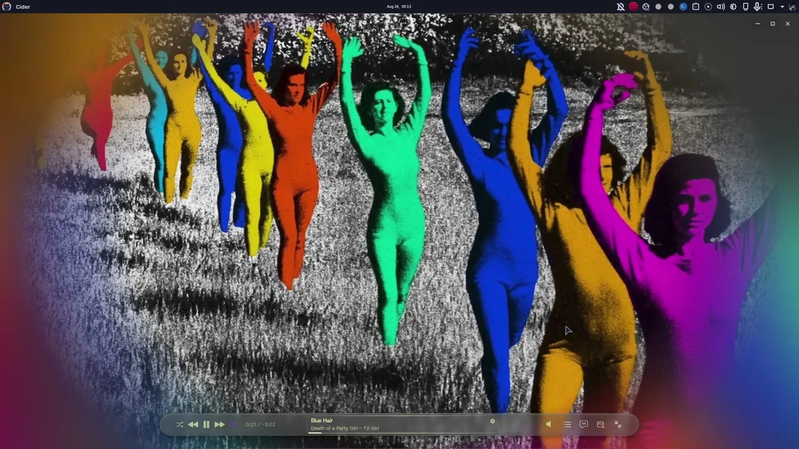Show lyrics with the speech bubble icon
799x449 pixels.
tap(584, 425)
